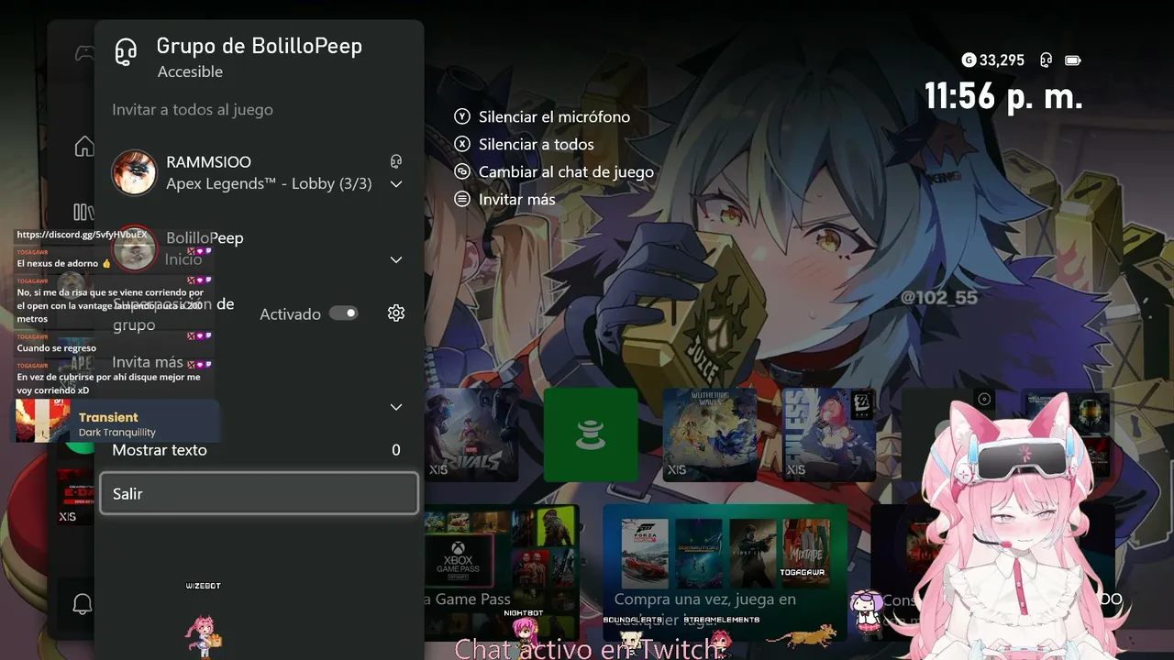This screenshot has height=660, width=1174.
Task: Click the Transient album cover art
Action: pos(42,421)
